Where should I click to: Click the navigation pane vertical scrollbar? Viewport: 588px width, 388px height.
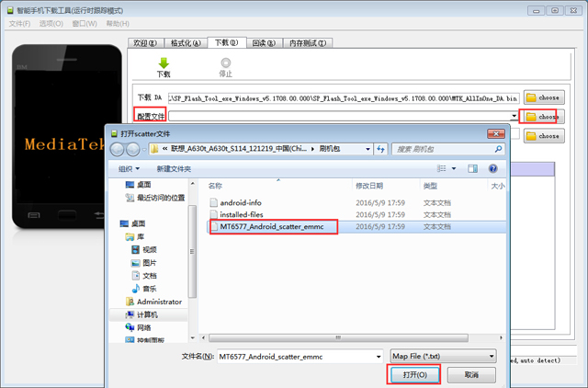coord(192,251)
